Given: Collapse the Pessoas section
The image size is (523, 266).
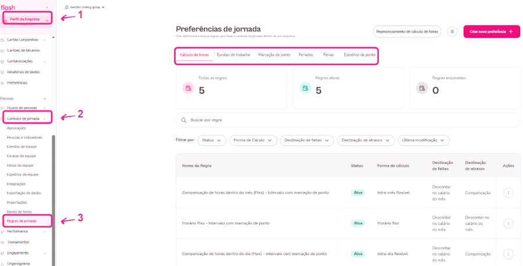Looking at the screenshot, I should [45, 99].
